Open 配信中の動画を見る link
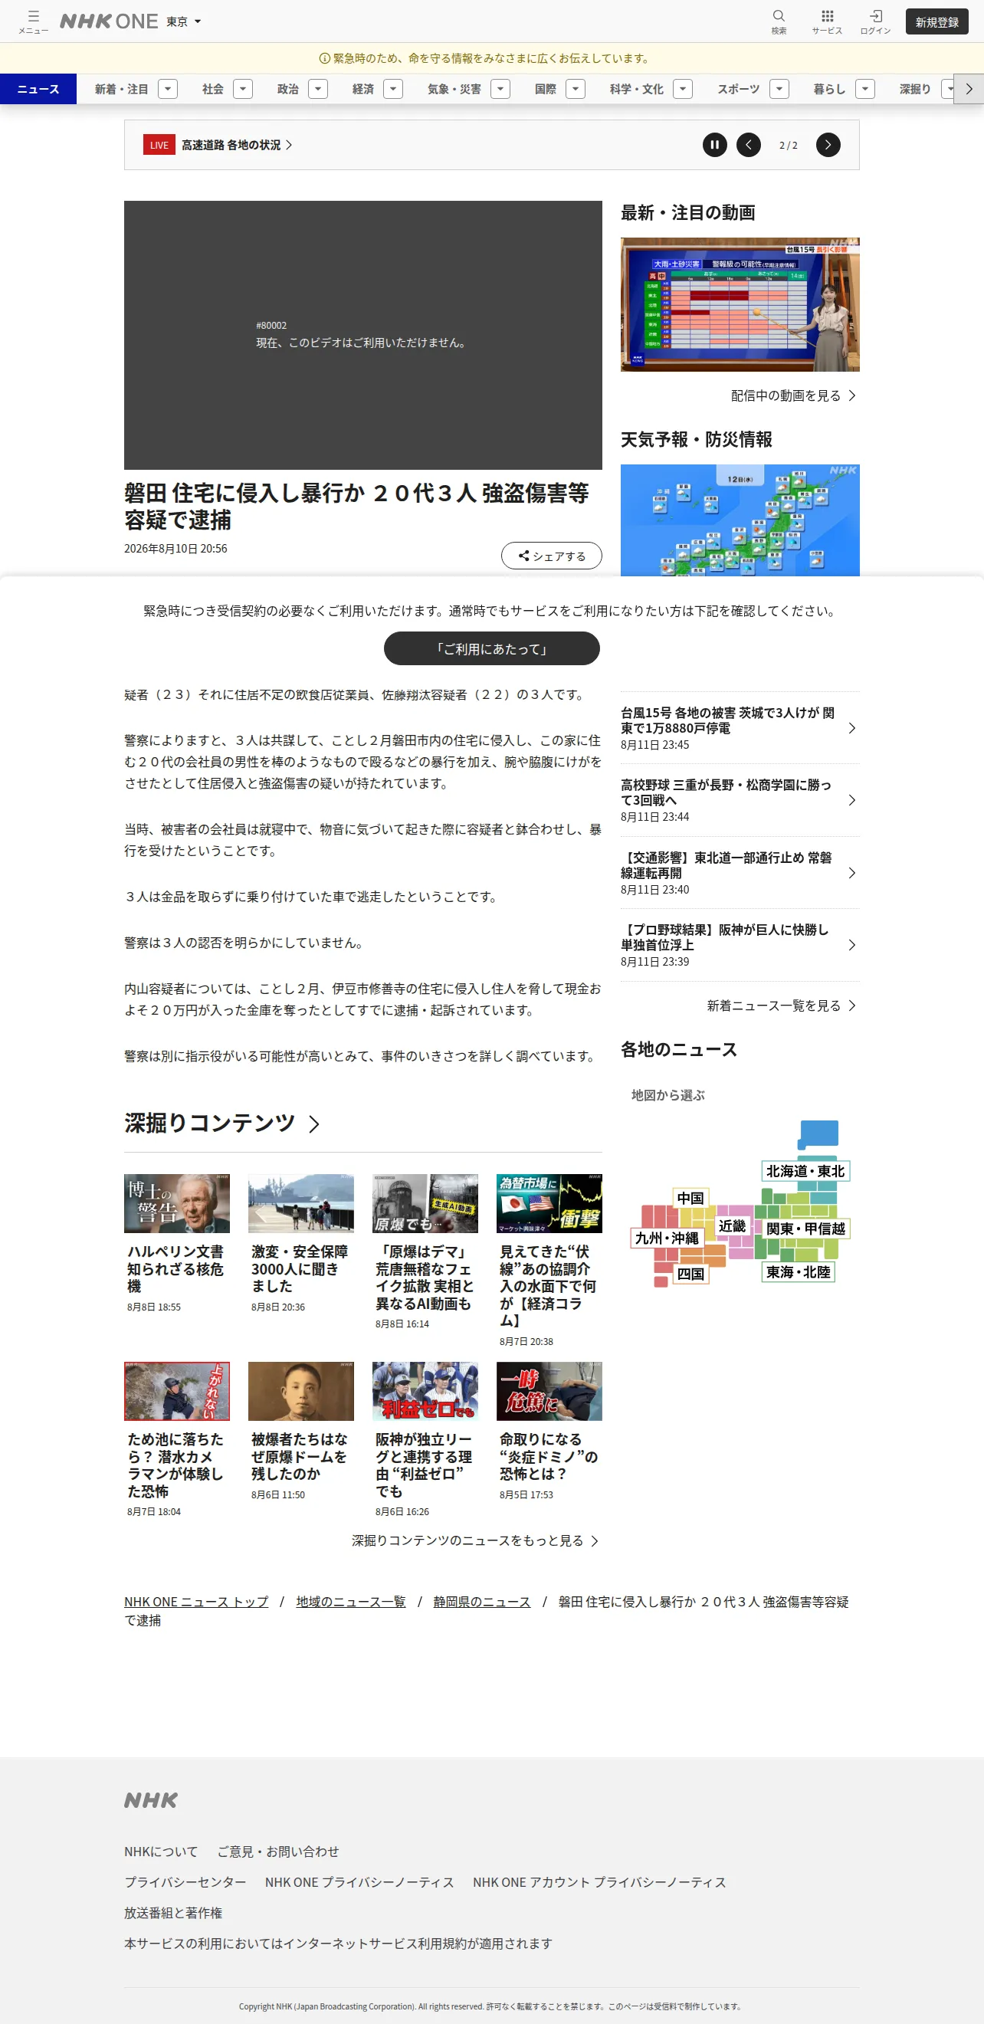This screenshot has height=2024, width=984. [x=793, y=395]
